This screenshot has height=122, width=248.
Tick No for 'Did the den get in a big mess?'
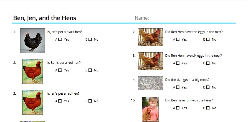click(x=208, y=87)
